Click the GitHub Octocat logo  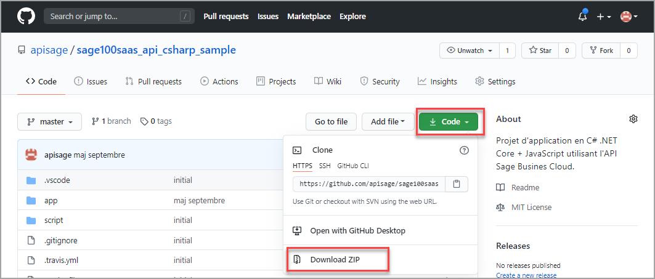click(x=26, y=16)
